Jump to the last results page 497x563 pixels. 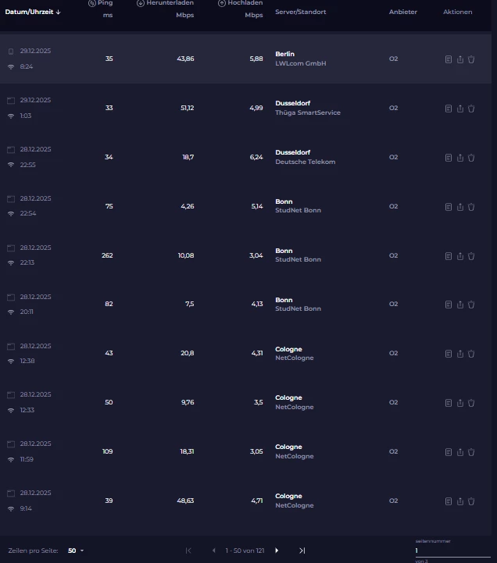302,551
